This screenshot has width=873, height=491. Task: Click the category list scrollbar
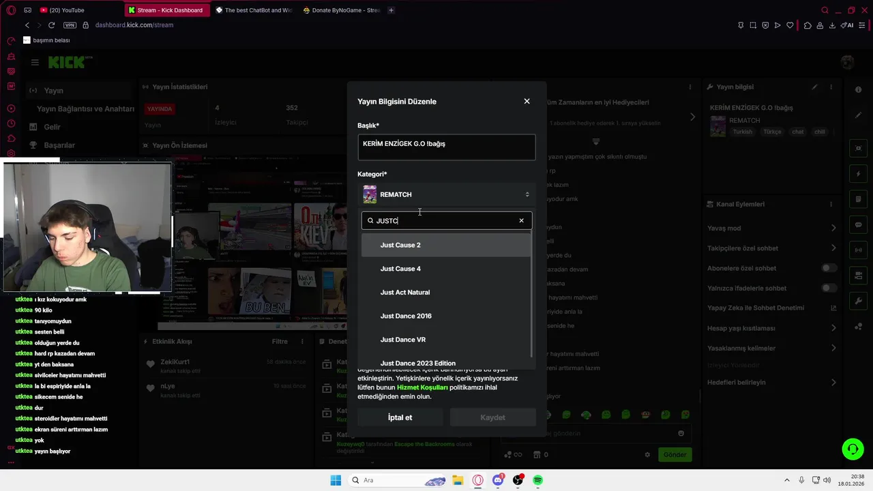(532, 294)
